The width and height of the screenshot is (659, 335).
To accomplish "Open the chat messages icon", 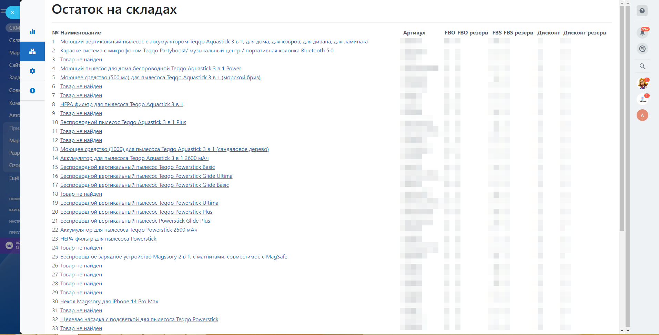I will (x=642, y=49).
